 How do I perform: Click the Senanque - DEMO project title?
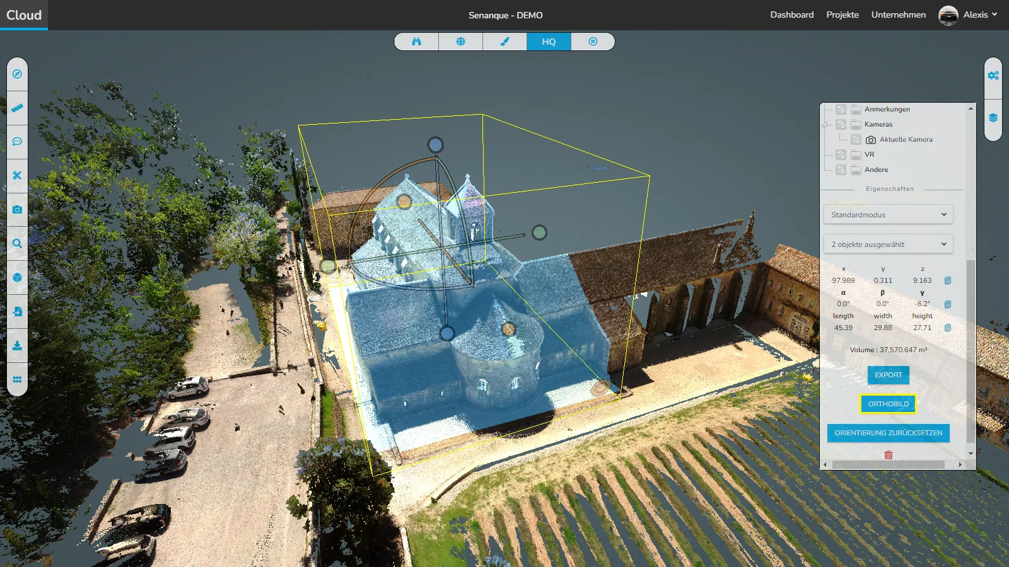pyautogui.click(x=505, y=15)
